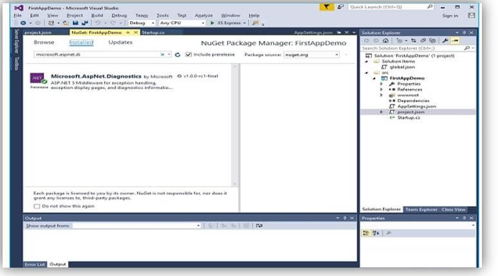Open the Tools menu
The width and height of the screenshot is (498, 276).
point(162,15)
